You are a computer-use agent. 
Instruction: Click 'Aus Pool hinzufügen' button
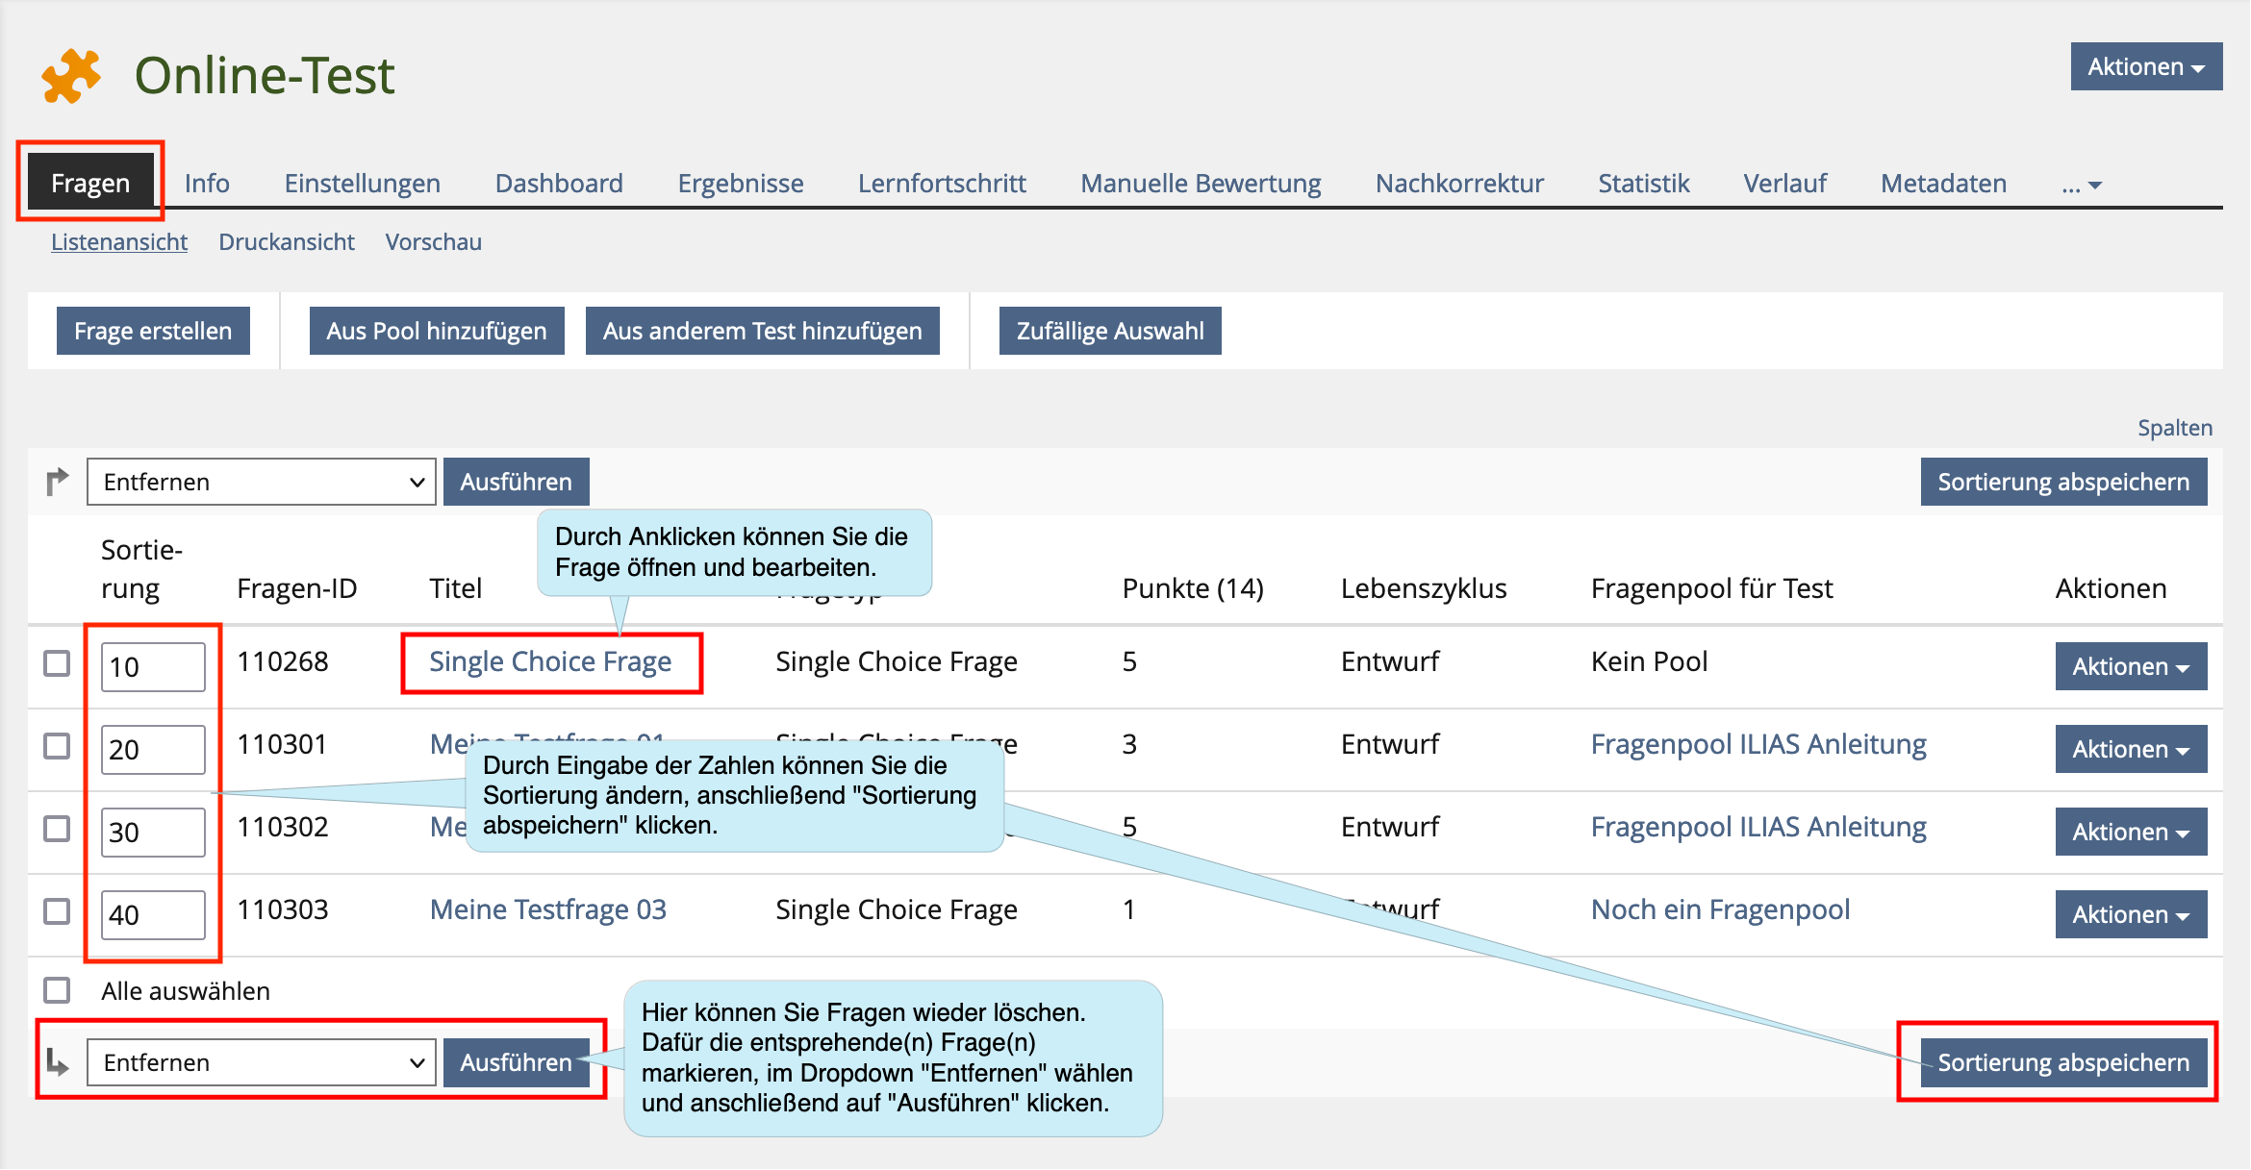pos(437,331)
